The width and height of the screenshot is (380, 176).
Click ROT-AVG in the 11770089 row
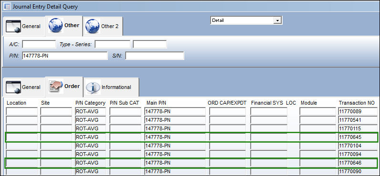(x=91, y=111)
